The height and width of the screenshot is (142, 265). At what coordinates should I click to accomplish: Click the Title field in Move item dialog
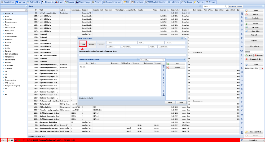122,43
